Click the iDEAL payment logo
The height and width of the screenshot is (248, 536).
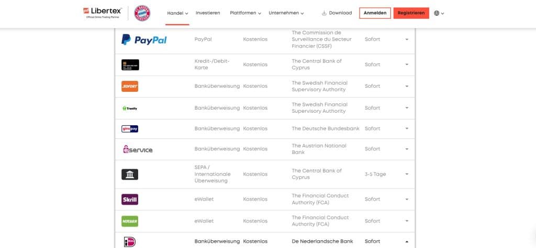(129, 242)
